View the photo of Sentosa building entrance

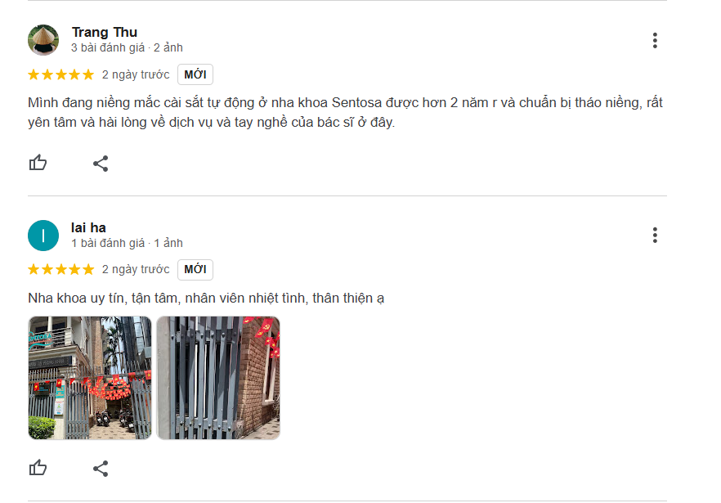click(x=90, y=378)
